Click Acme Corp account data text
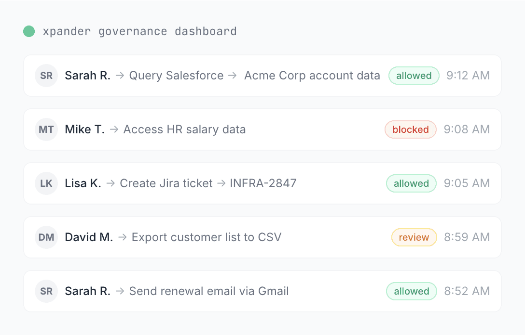The image size is (525, 335). coord(312,76)
